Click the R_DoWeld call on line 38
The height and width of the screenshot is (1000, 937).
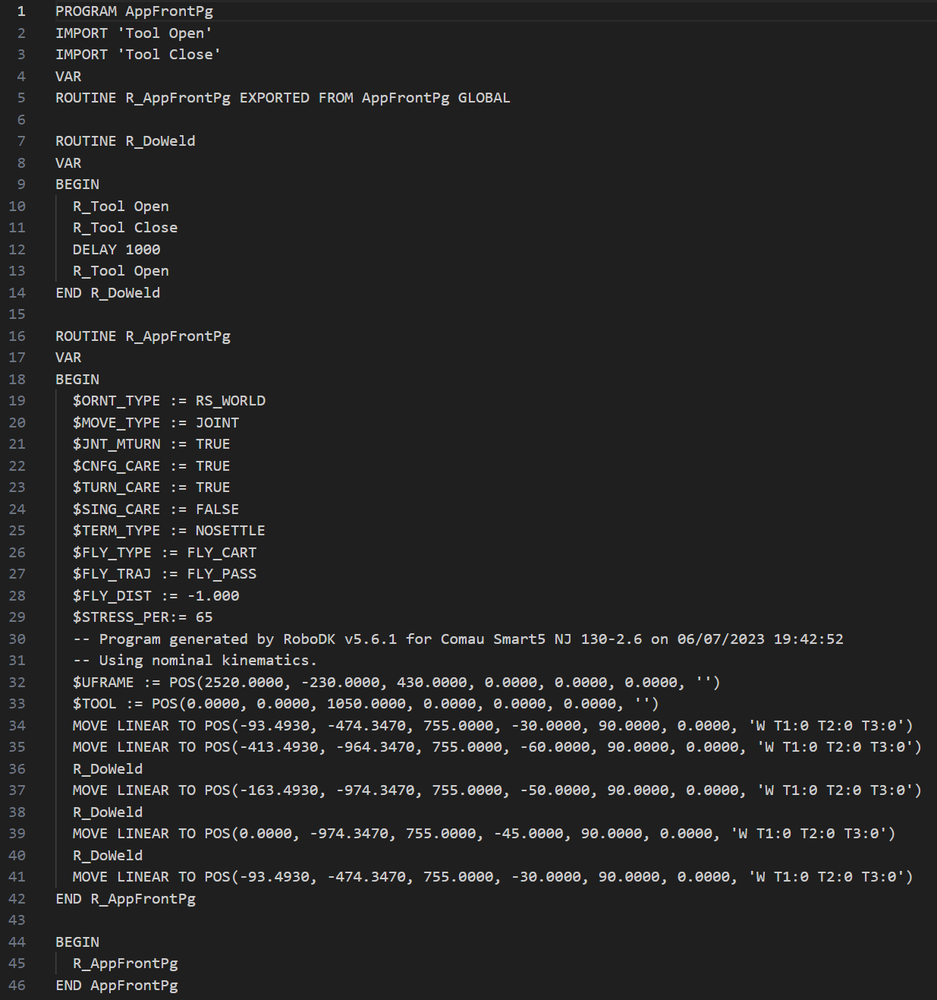(x=108, y=812)
